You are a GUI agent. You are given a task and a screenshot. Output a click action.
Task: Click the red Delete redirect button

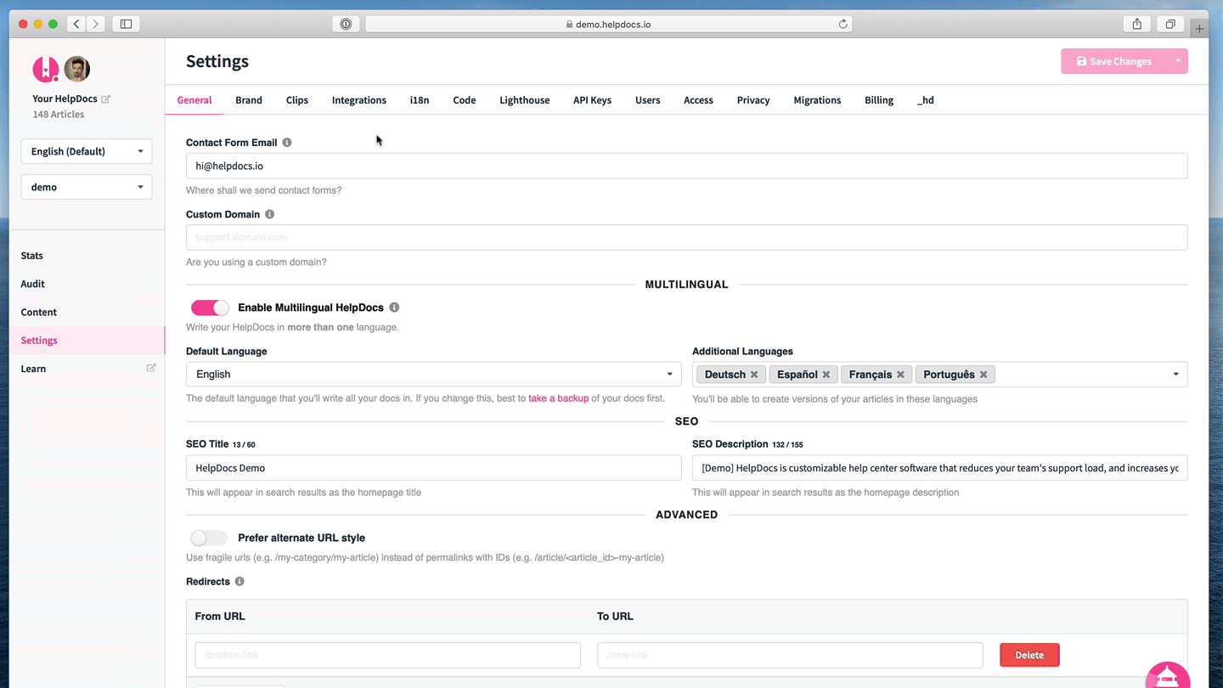[x=1029, y=655]
